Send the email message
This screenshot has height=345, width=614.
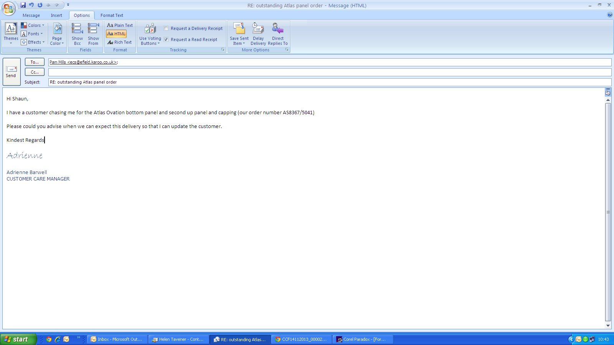(x=11, y=72)
